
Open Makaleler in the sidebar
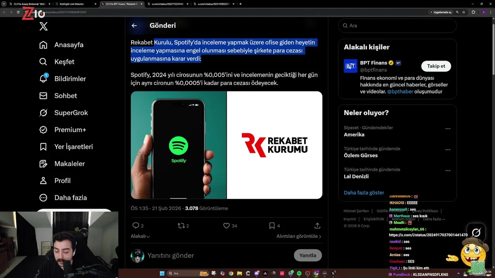tap(62, 164)
